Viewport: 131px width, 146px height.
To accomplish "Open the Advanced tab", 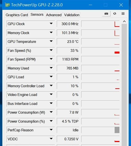I will point(54,15).
